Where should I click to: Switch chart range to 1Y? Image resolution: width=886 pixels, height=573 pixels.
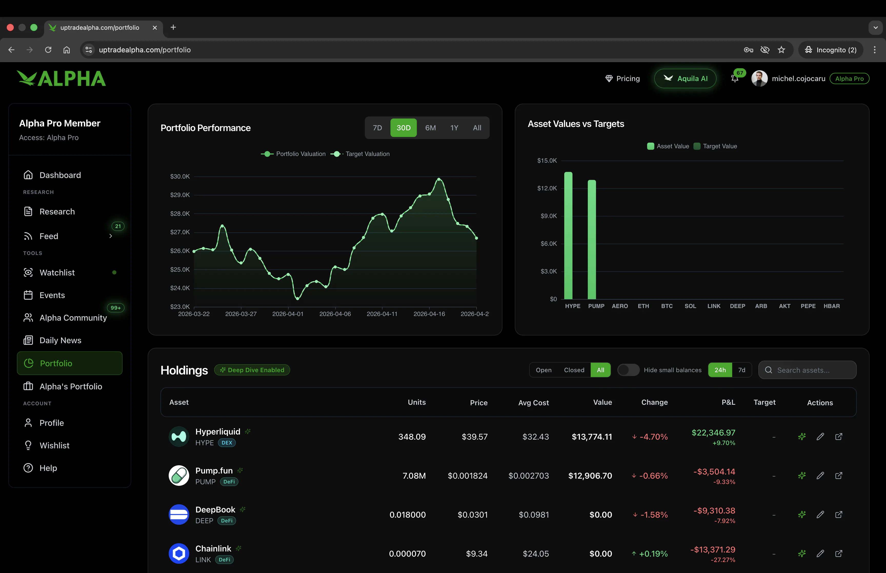(454, 128)
